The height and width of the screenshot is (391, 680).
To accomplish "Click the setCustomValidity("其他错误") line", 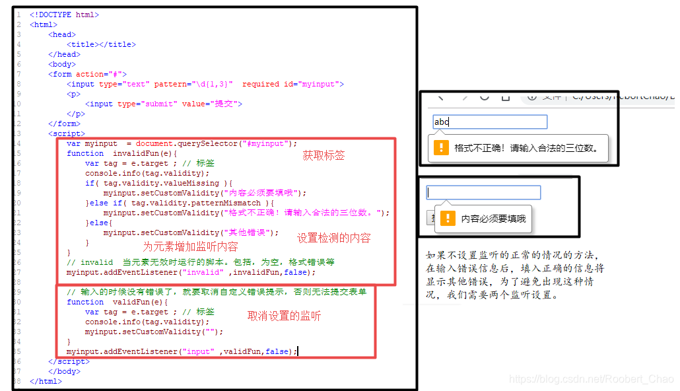I will tap(191, 232).
